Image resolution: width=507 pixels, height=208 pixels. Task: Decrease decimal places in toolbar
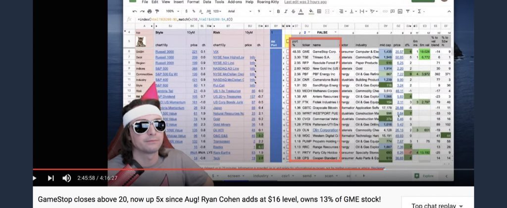point(201,11)
